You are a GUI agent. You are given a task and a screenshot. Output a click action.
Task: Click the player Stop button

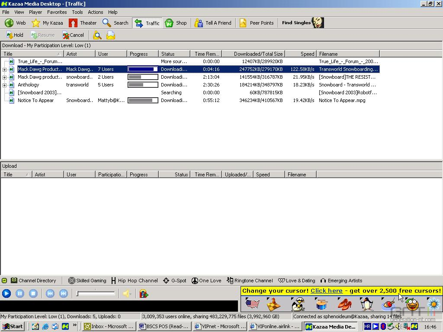[33, 294]
